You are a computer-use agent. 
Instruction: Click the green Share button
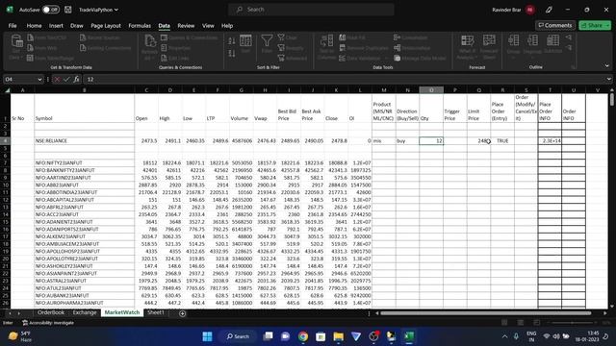(595, 25)
